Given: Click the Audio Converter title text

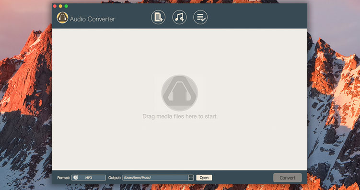Looking at the screenshot, I should (93, 19).
